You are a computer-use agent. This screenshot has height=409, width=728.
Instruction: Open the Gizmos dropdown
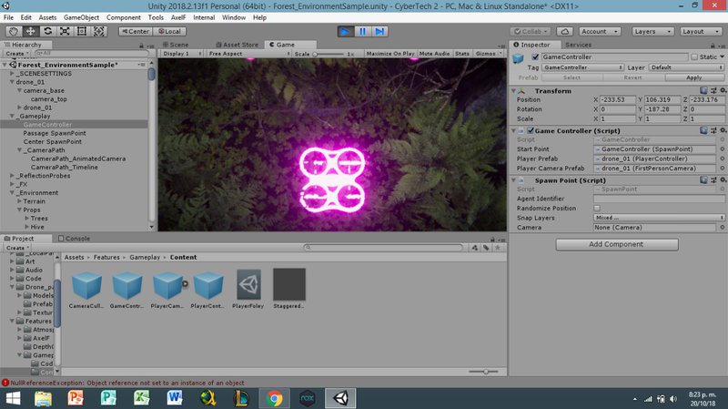[489, 54]
